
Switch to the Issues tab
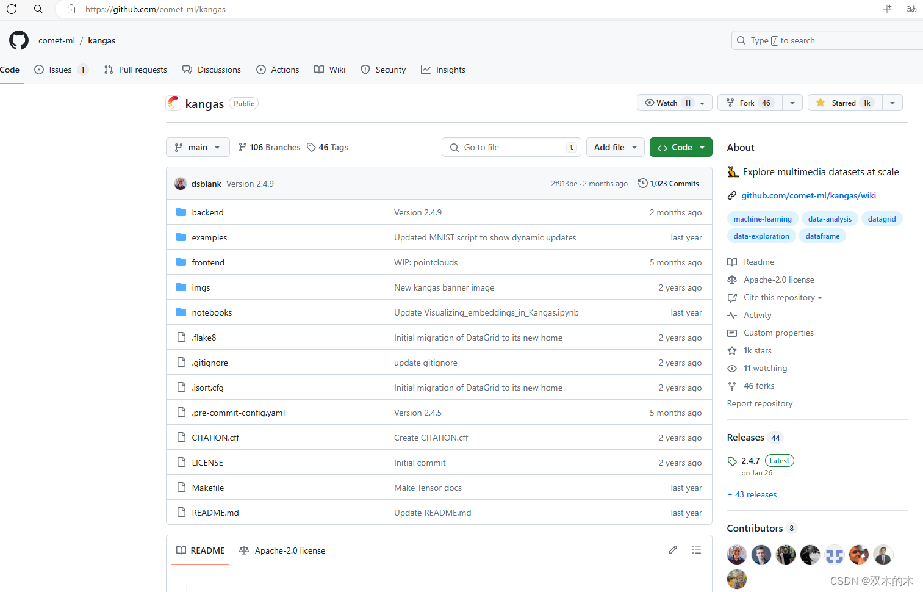point(61,70)
